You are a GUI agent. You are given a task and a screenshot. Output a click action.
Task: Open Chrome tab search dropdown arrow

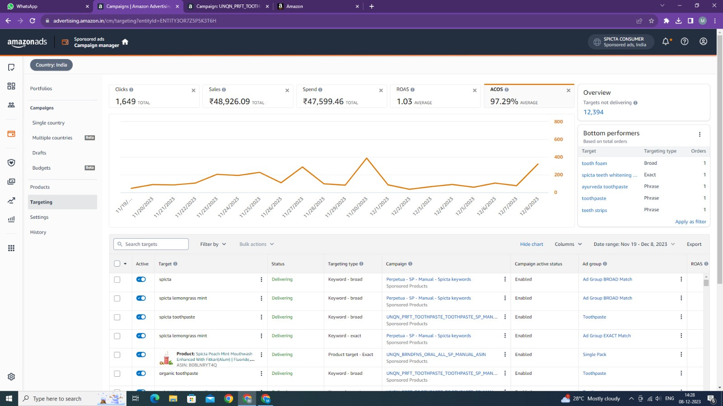pos(662,6)
